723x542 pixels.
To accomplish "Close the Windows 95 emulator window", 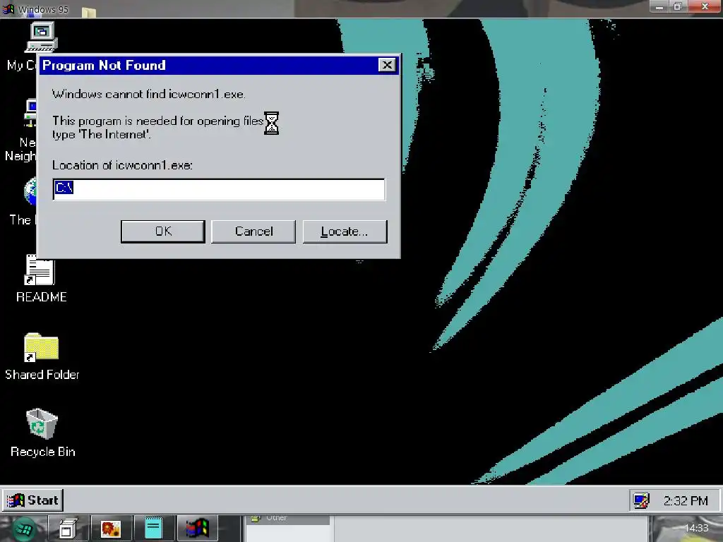I will coord(705,6).
